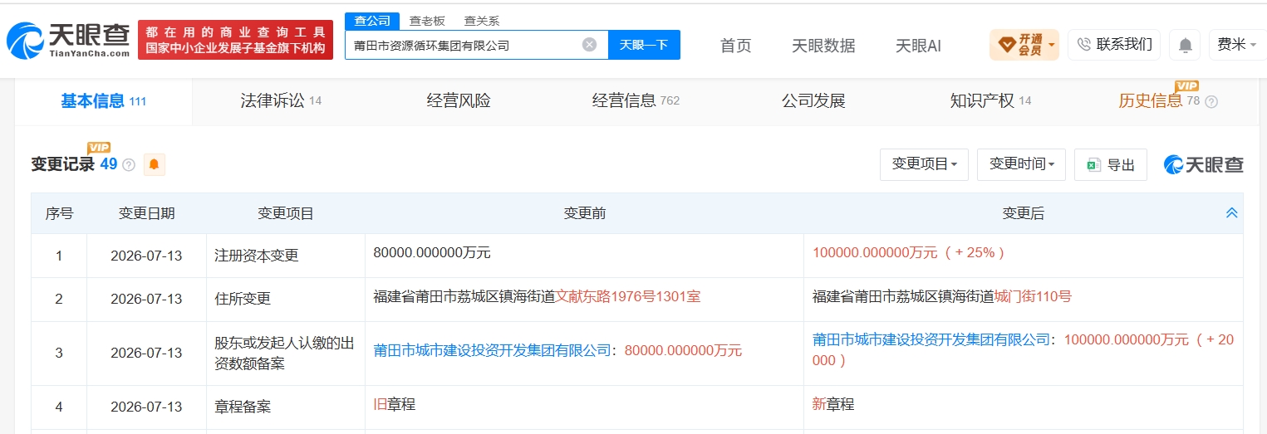This screenshot has height=434, width=1267.
Task: Click the orange alert bell beside 变更记录
Action: tap(154, 164)
